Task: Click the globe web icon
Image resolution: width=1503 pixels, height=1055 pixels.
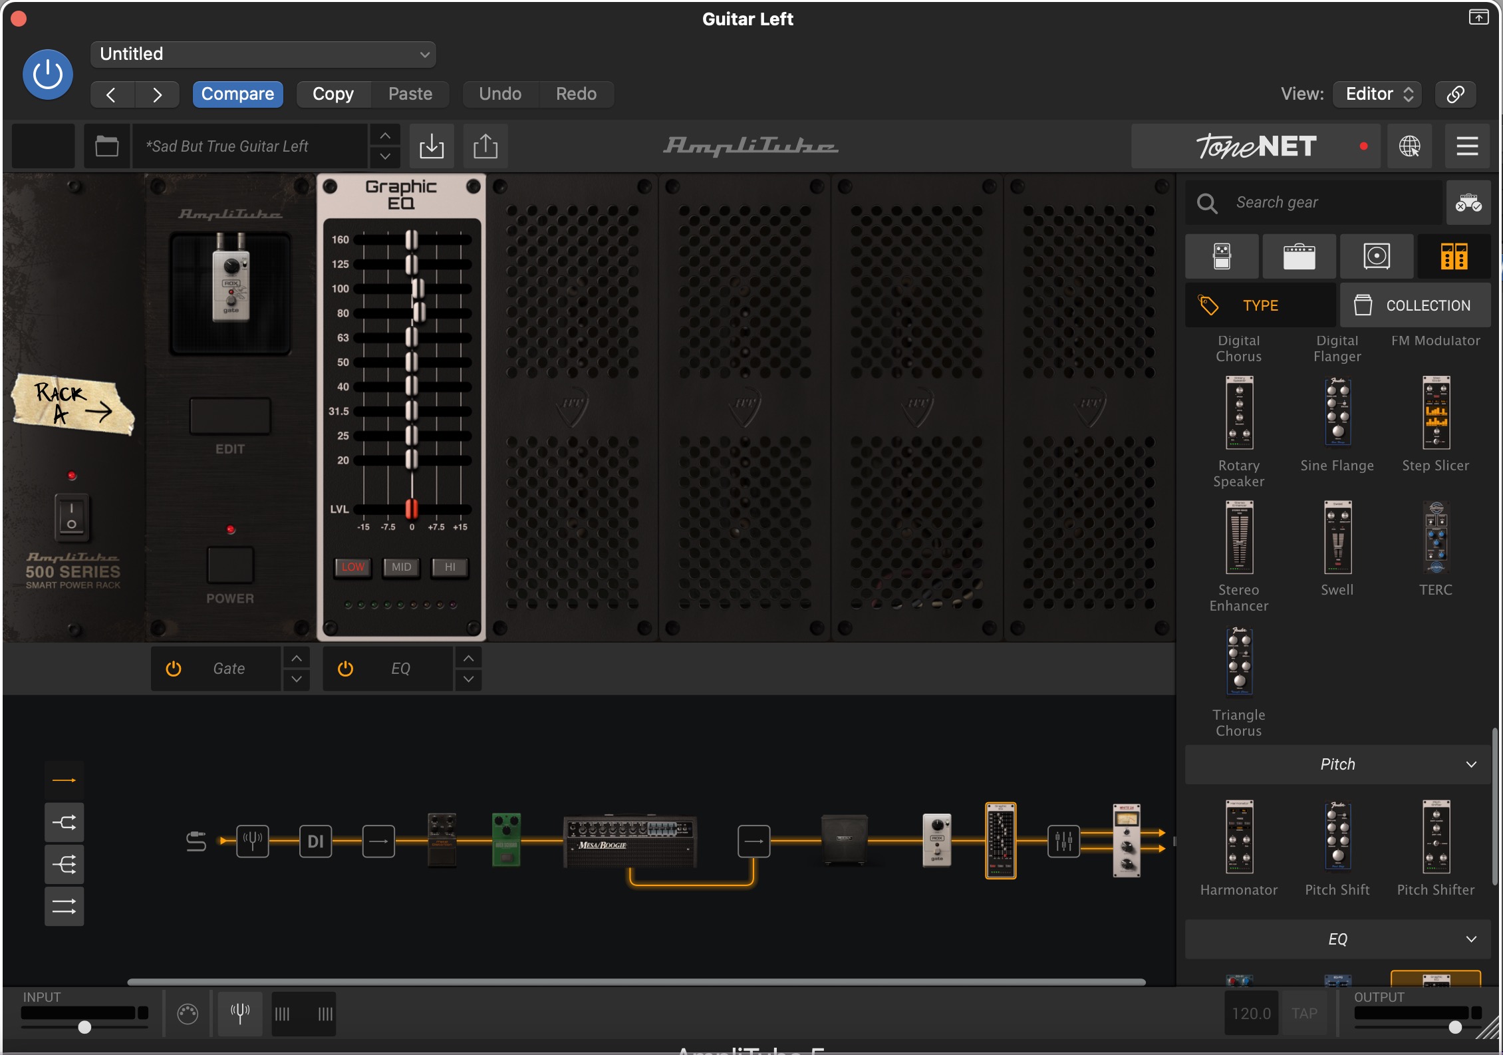Action: click(1409, 146)
